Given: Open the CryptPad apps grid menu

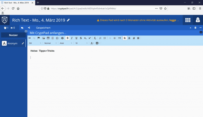Looking at the screenshot, I should 188,20.
